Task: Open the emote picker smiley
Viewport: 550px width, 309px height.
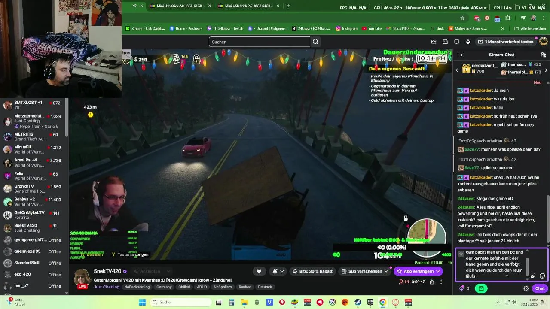Action: tap(542, 276)
